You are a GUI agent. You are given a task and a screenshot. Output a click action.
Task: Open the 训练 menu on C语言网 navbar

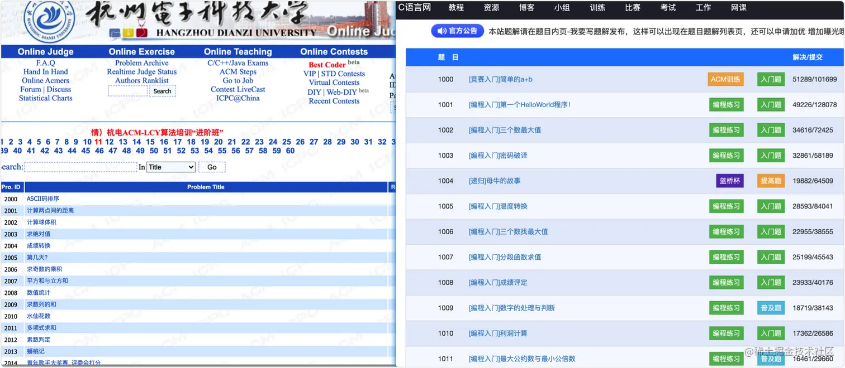597,8
